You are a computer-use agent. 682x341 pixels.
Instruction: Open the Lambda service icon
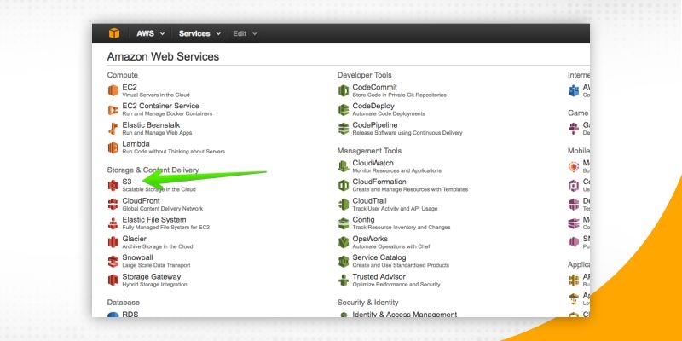point(113,147)
